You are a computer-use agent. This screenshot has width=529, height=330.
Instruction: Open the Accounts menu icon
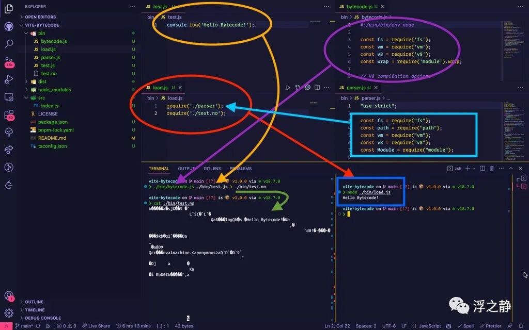tap(9, 296)
